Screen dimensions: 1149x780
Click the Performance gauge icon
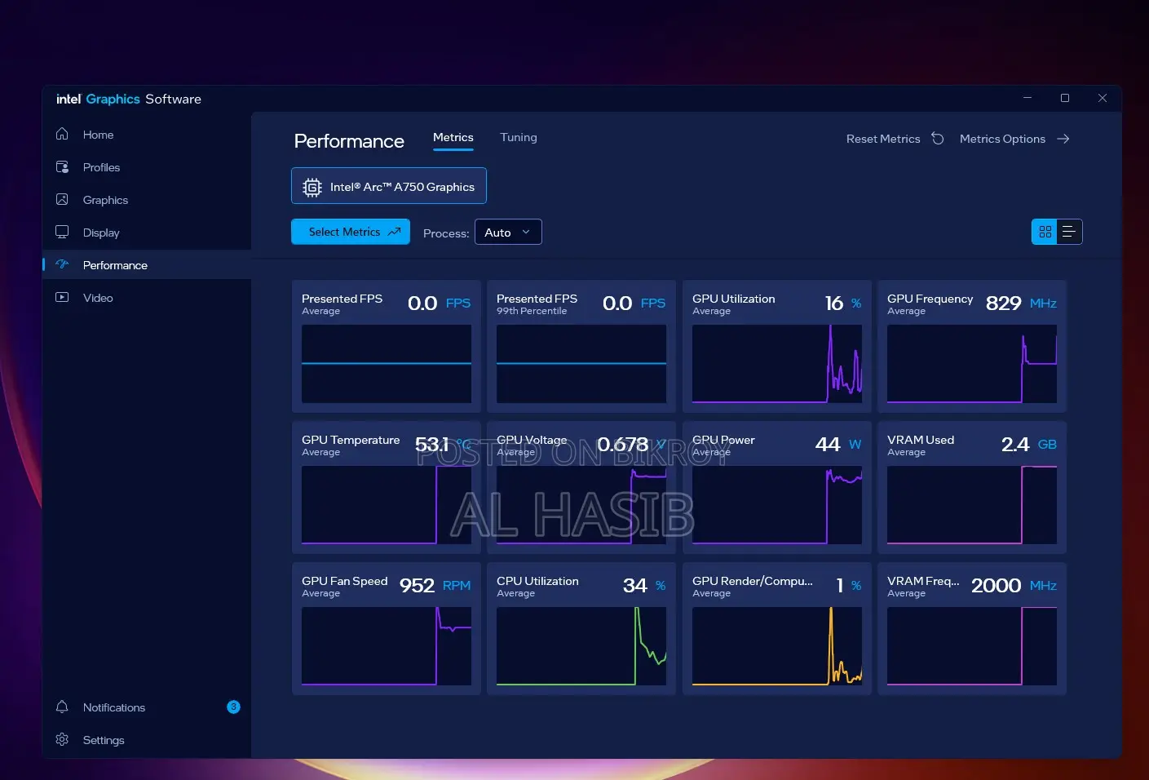(62, 265)
